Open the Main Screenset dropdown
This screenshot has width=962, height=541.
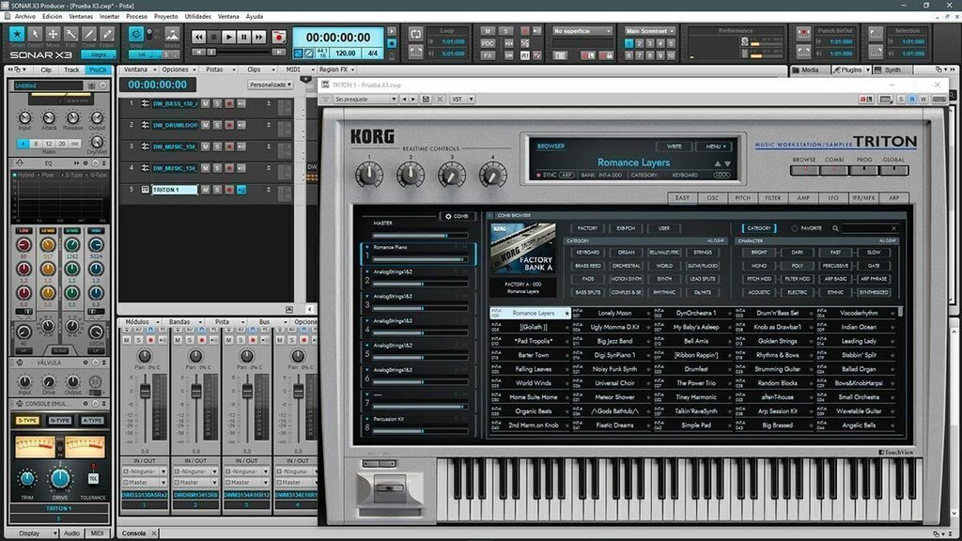pyautogui.click(x=650, y=31)
